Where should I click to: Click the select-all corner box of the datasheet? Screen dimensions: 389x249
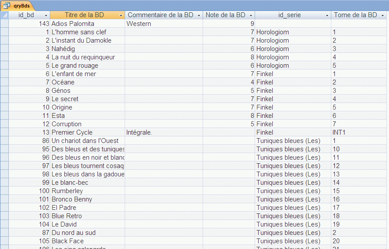[4, 15]
